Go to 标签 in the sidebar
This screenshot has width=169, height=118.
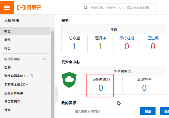pyautogui.click(x=8, y=48)
